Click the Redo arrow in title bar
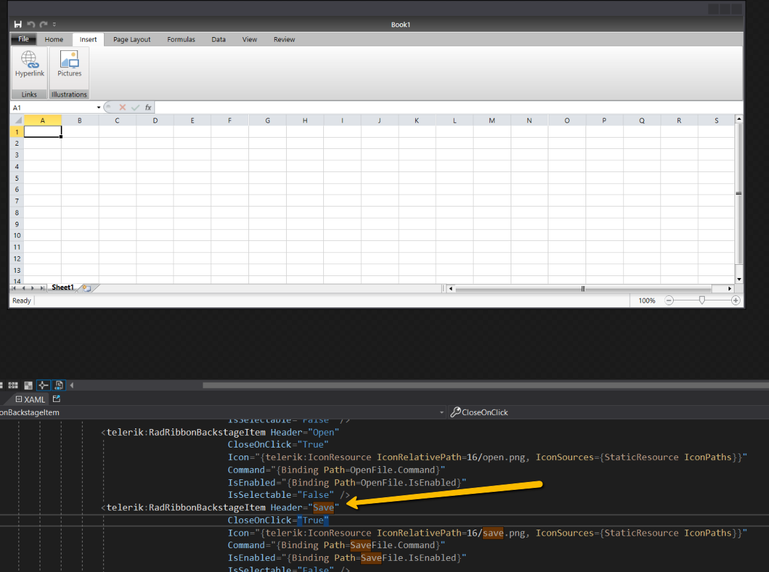 point(43,24)
